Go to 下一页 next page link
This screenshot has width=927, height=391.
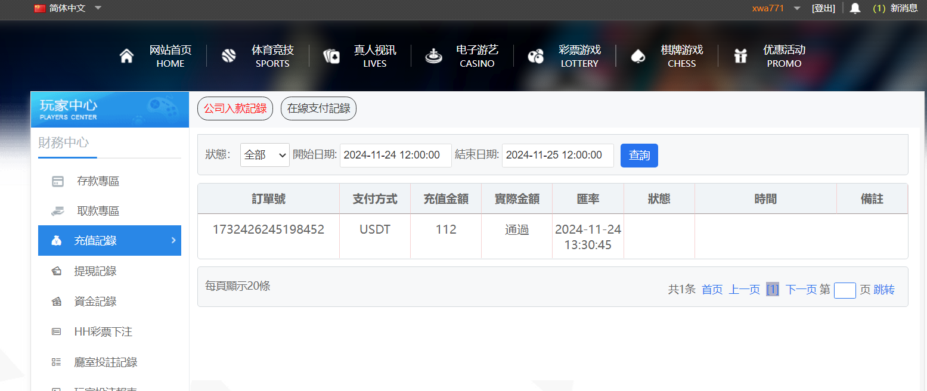801,289
